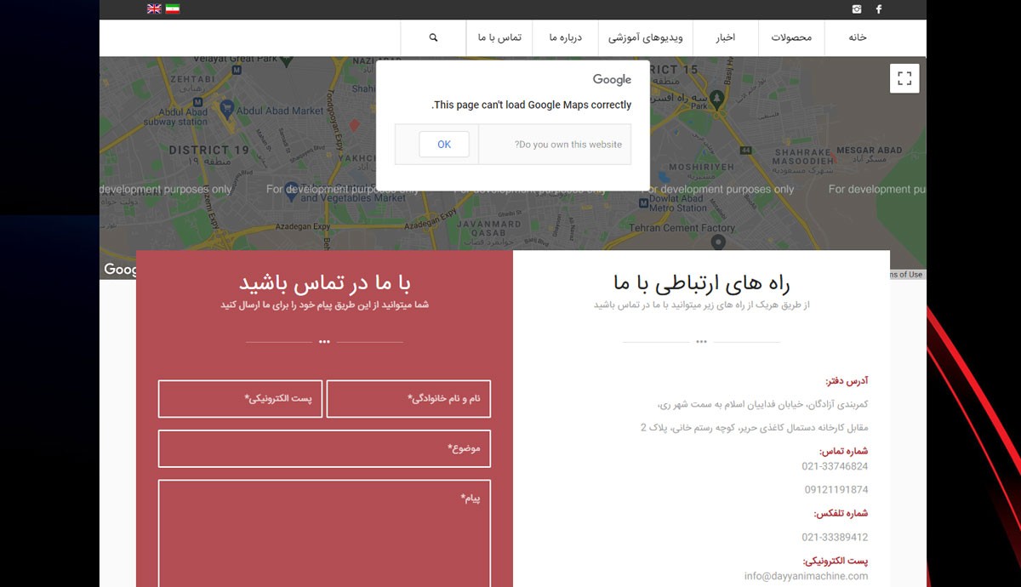Viewport: 1021px width, 587px height.
Task: Click the Tehran Cement Factory map pin
Action: (x=718, y=243)
